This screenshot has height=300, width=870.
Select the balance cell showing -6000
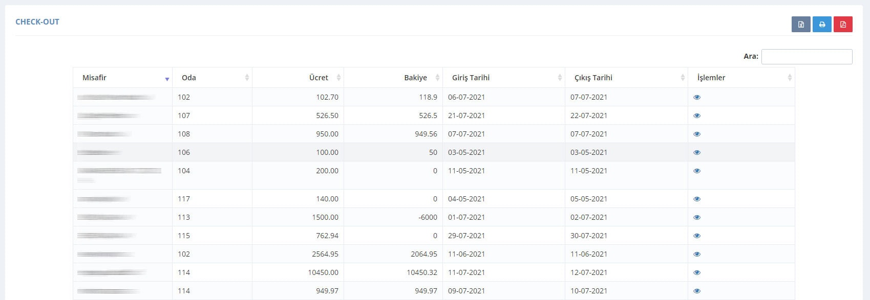coord(428,217)
